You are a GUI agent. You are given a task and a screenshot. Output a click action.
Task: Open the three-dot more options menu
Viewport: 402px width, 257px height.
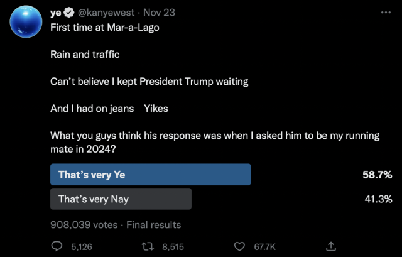tap(386, 13)
